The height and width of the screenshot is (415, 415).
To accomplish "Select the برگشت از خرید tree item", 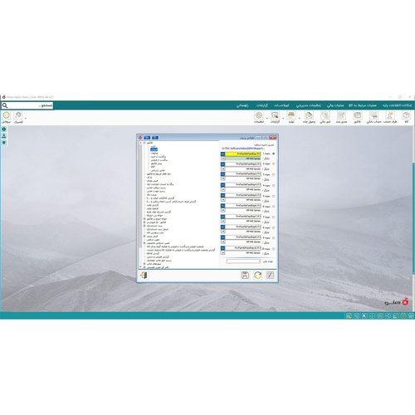I will point(159,157).
